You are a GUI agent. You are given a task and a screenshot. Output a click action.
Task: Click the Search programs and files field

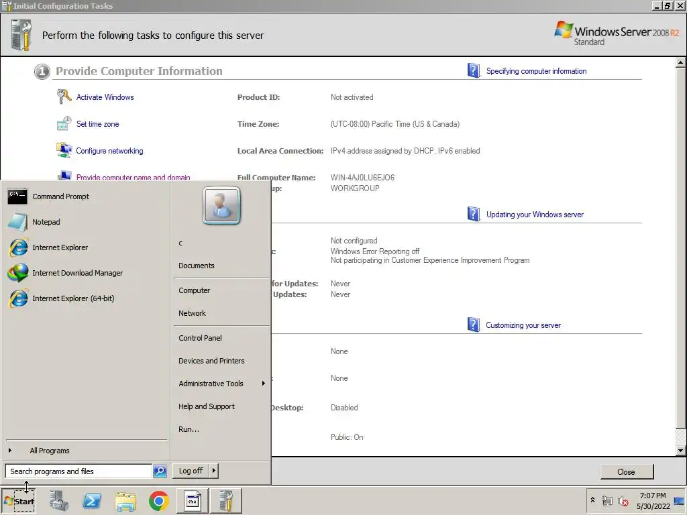(79, 471)
